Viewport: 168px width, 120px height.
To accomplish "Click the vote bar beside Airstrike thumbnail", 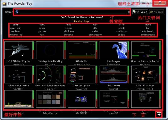I will (97, 50).
